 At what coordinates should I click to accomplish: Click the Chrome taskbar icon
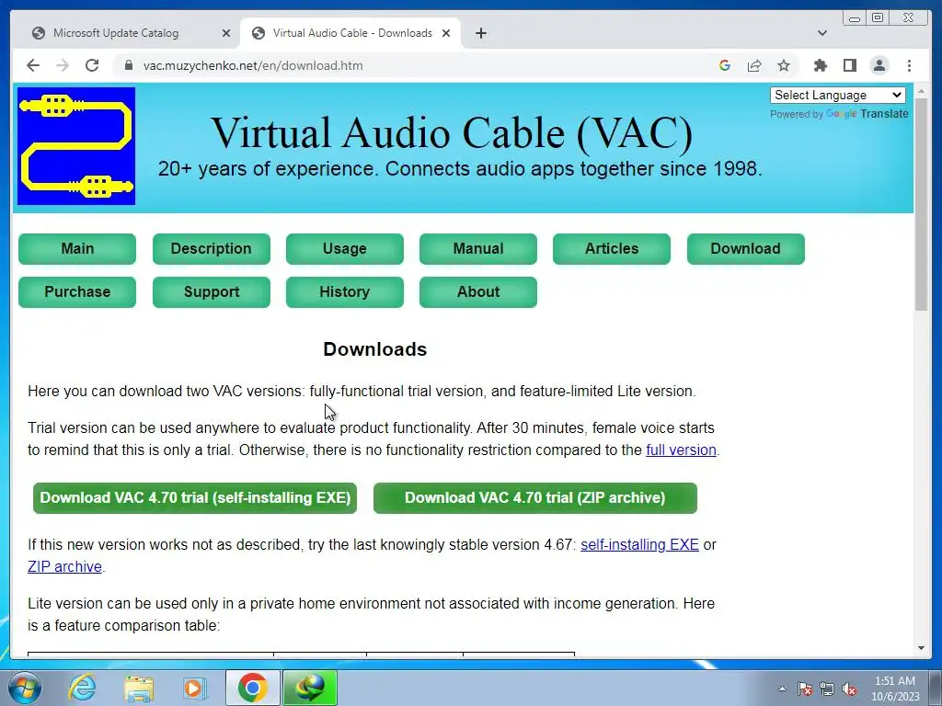click(x=252, y=688)
